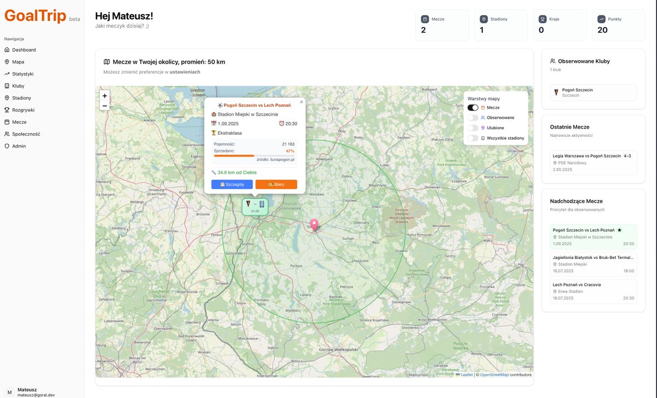Open upcoming Pogoń Szczecin vs Lech Poznań match
The image size is (657, 398).
pos(593,237)
